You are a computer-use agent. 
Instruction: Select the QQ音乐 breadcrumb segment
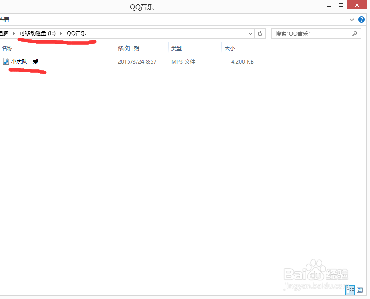tap(76, 33)
